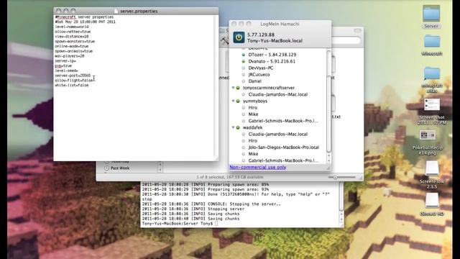
Task: Click the pvp=true line
Action: (63, 66)
